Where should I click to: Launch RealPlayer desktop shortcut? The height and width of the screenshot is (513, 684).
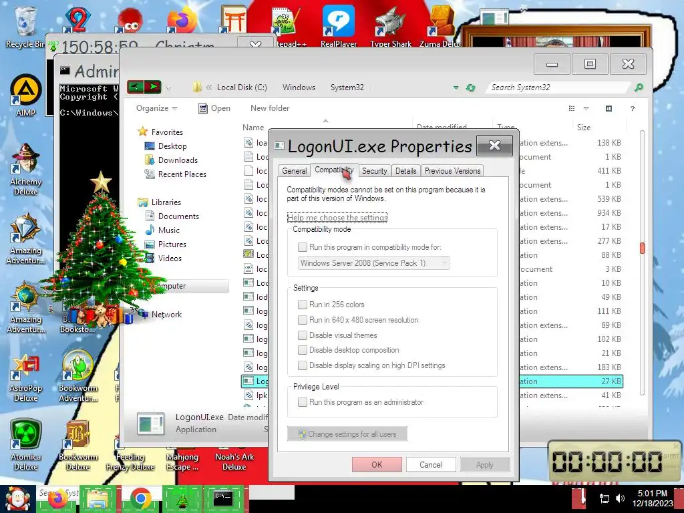tap(339, 26)
